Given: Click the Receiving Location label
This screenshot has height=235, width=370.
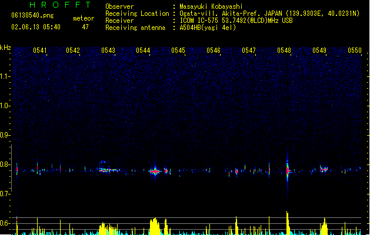Looking at the screenshot, I should click(x=137, y=14).
